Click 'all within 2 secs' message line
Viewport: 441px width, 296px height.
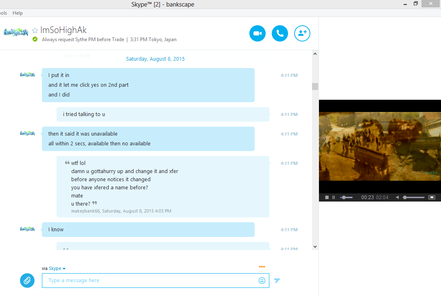(99, 143)
